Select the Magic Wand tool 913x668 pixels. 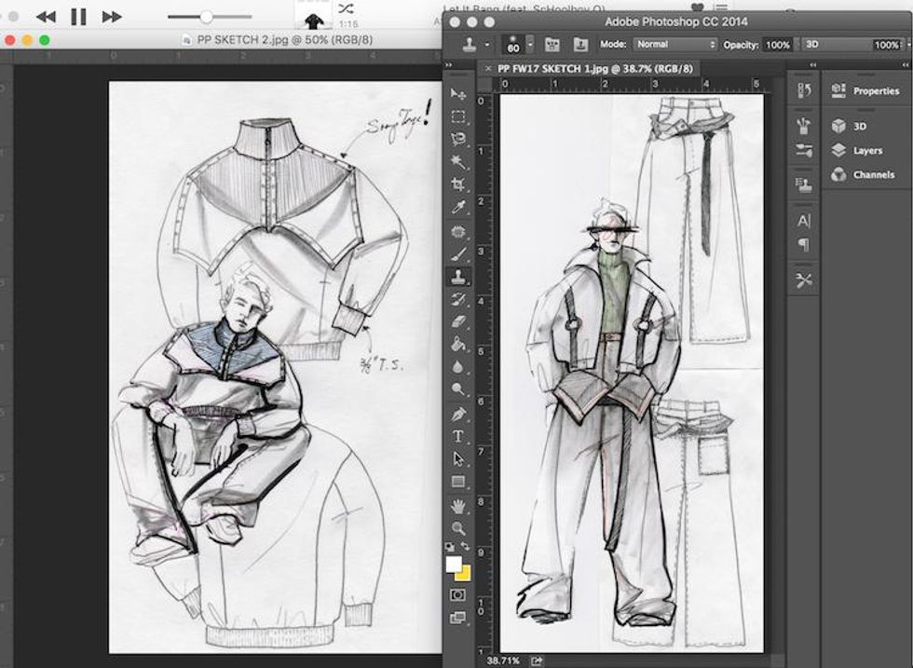[457, 162]
